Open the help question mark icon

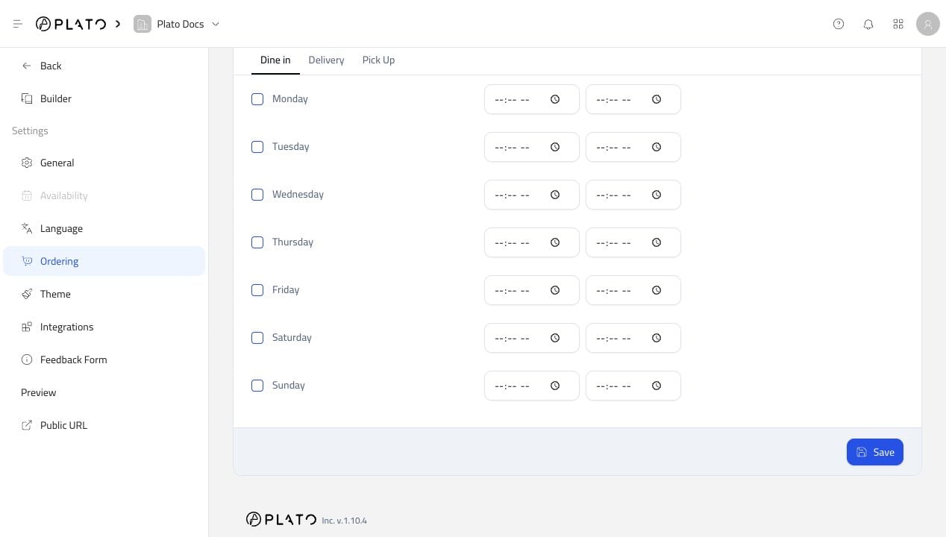click(839, 24)
